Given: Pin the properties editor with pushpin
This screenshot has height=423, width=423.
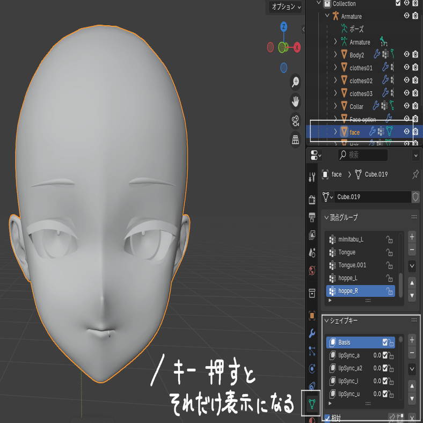Looking at the screenshot, I should point(415,174).
